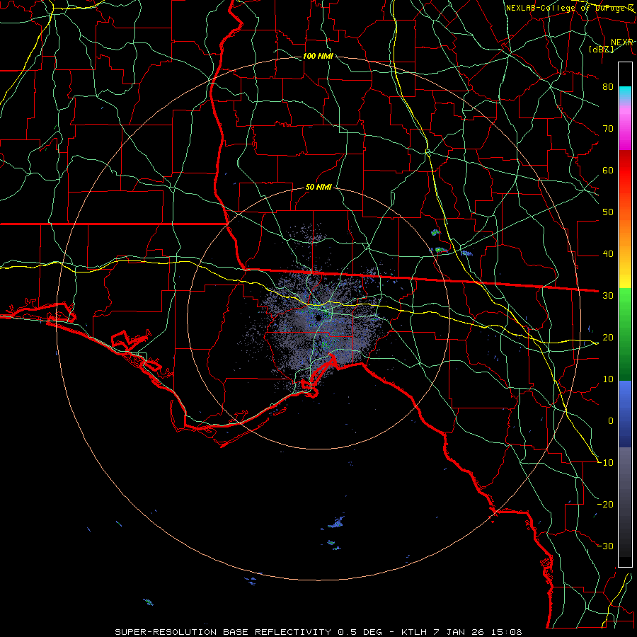Click the 100 NMI range ring label
637x637 pixels.
coord(318,56)
